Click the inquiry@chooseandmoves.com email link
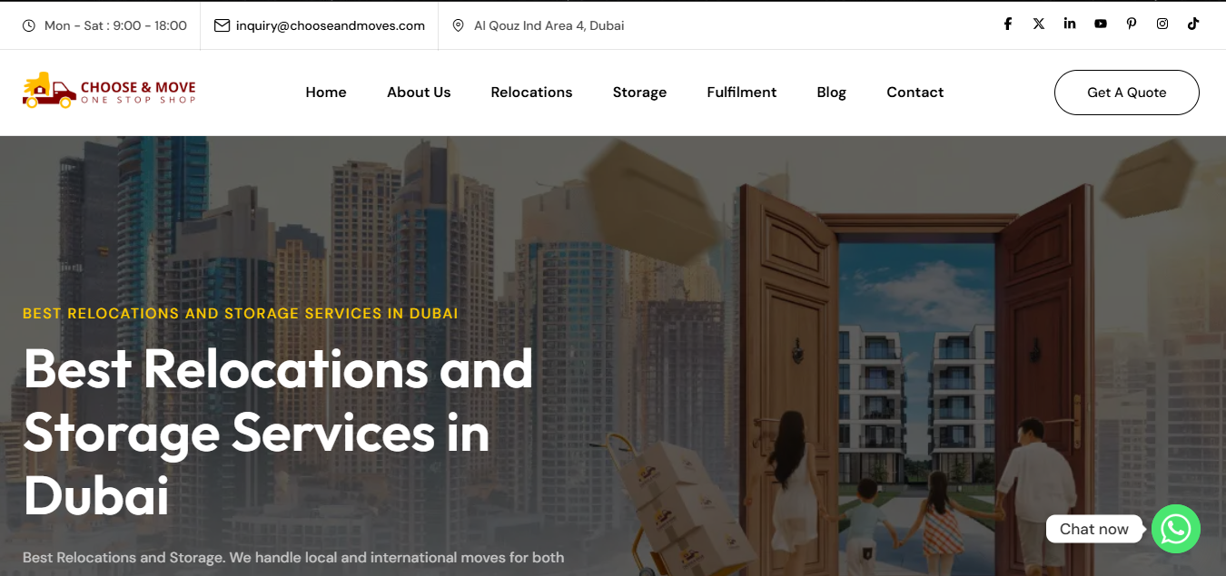1226x576 pixels. tap(331, 25)
